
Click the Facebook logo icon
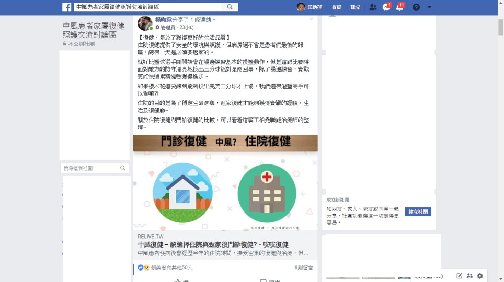(x=66, y=7)
